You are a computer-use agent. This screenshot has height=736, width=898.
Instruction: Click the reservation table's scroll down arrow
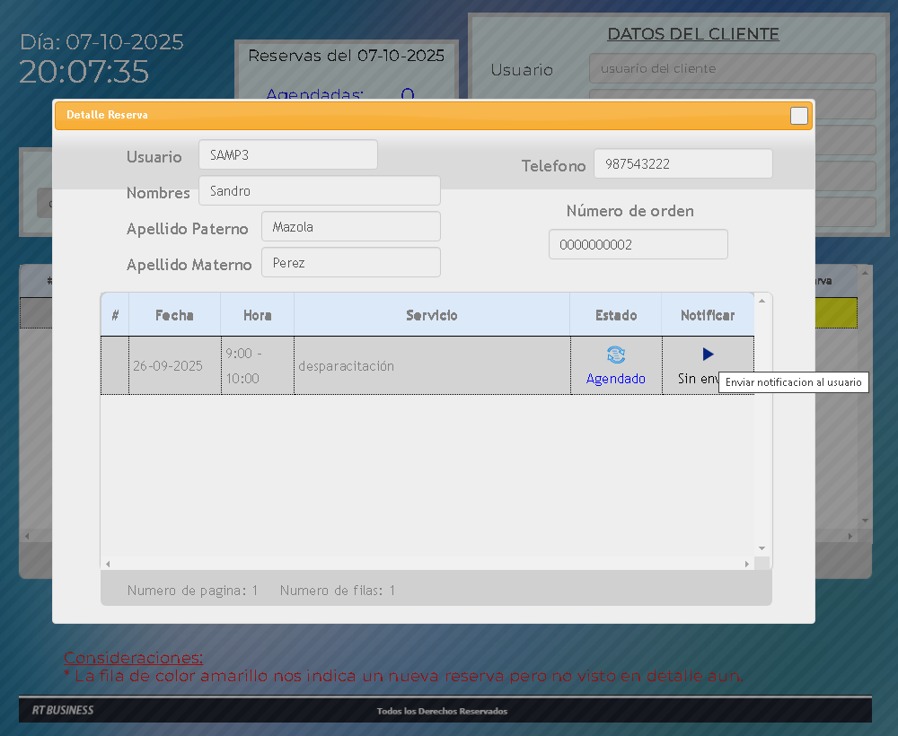[x=762, y=548]
